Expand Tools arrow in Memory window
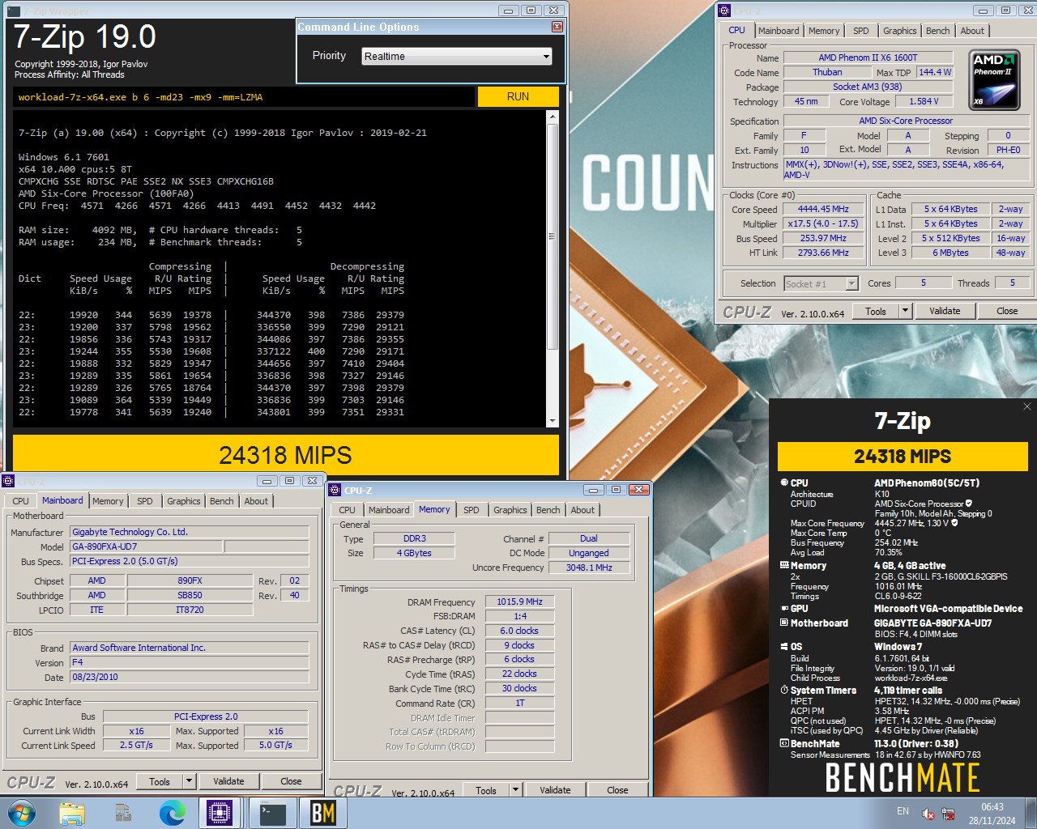Viewport: 1037px width, 829px height. pos(516,790)
